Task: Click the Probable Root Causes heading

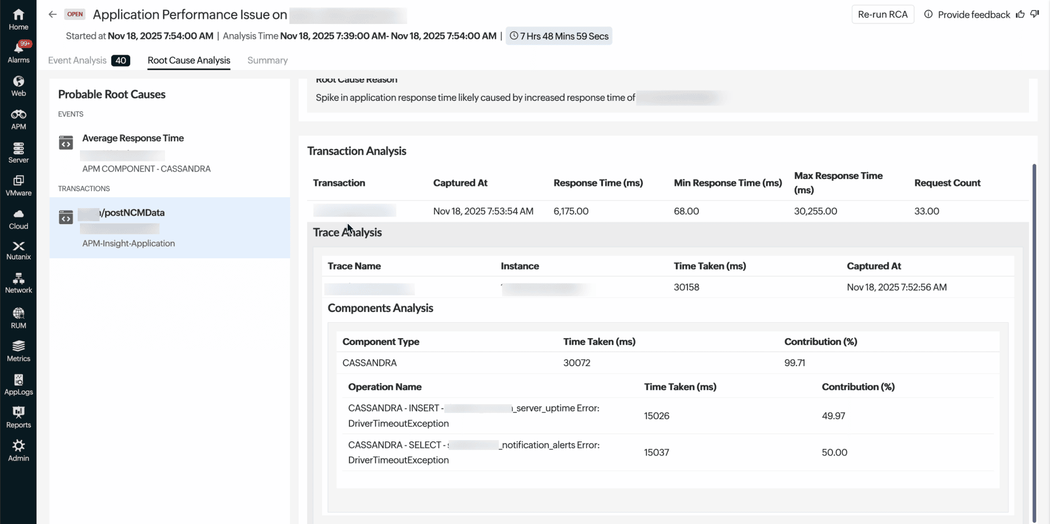Action: pyautogui.click(x=112, y=95)
